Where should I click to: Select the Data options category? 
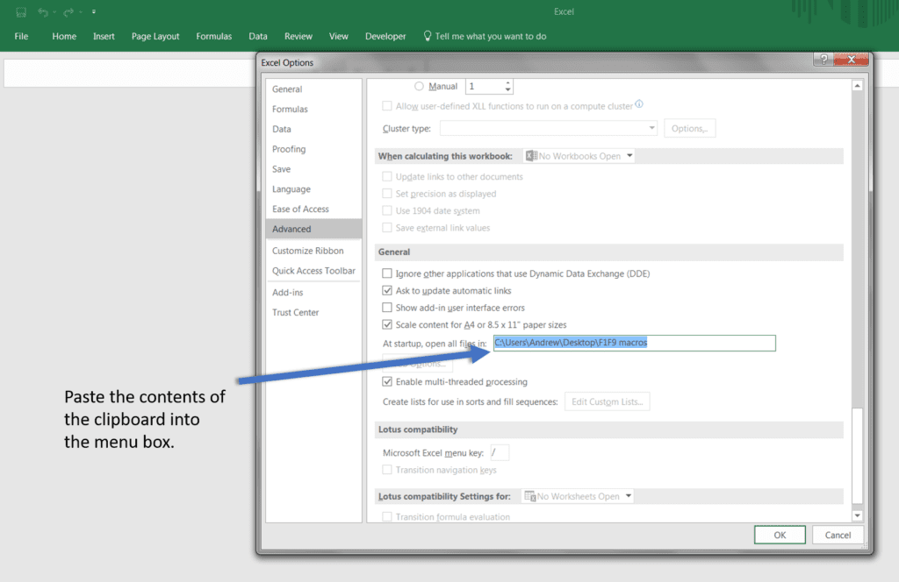click(313, 130)
